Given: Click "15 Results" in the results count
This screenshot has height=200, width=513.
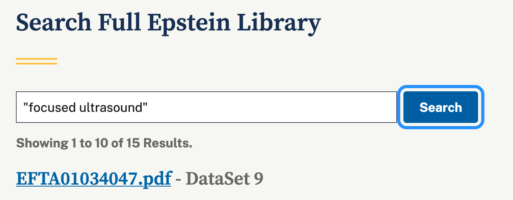Looking at the screenshot, I should pyautogui.click(x=159, y=143).
